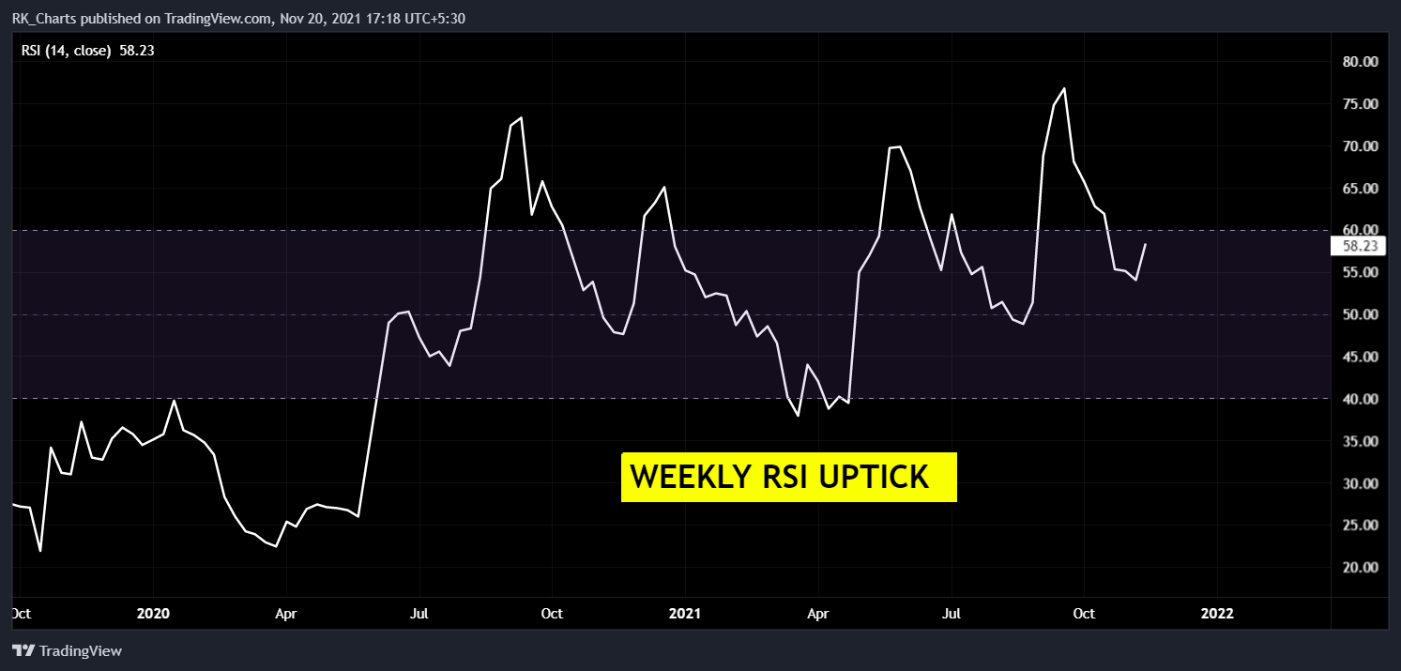
Task: Click the Apr label after 2020
Action: (x=286, y=614)
